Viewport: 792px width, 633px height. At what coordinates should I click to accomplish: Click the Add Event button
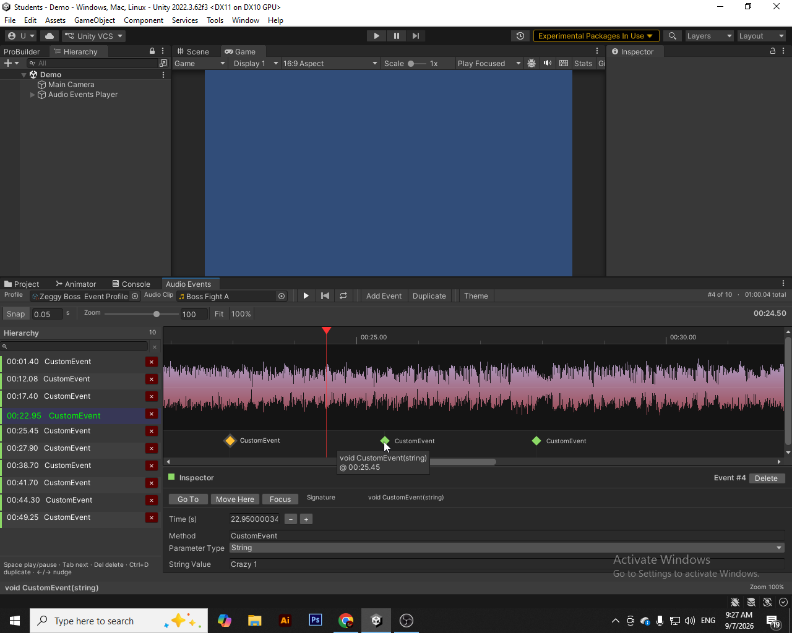point(384,296)
